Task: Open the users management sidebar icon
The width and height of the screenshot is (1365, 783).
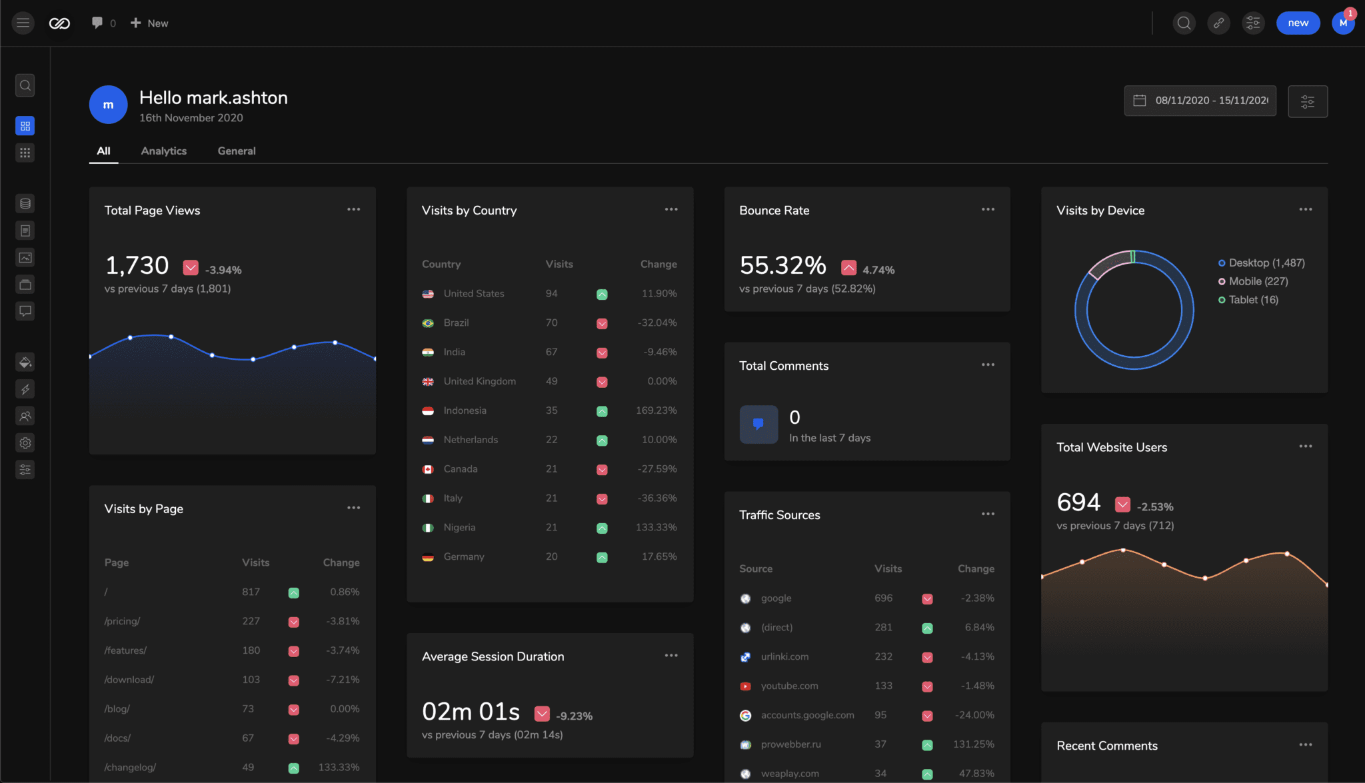Action: (x=25, y=416)
